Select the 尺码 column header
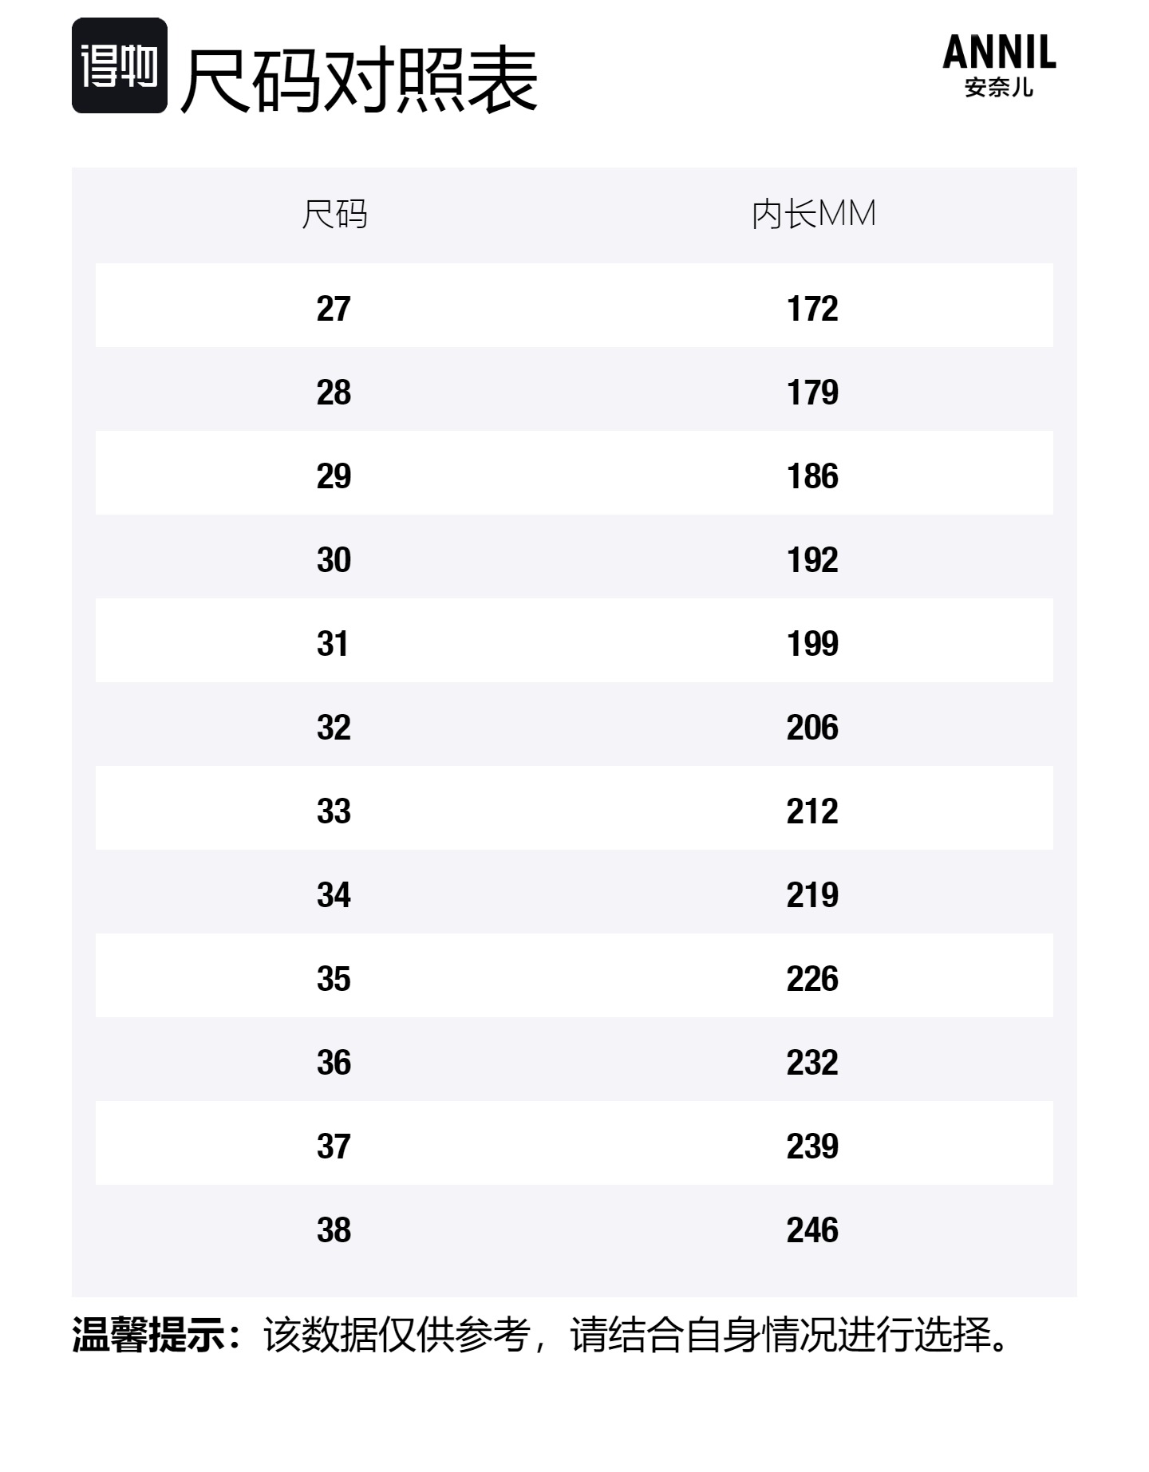Image resolution: width=1149 pixels, height=1472 pixels. (x=334, y=215)
